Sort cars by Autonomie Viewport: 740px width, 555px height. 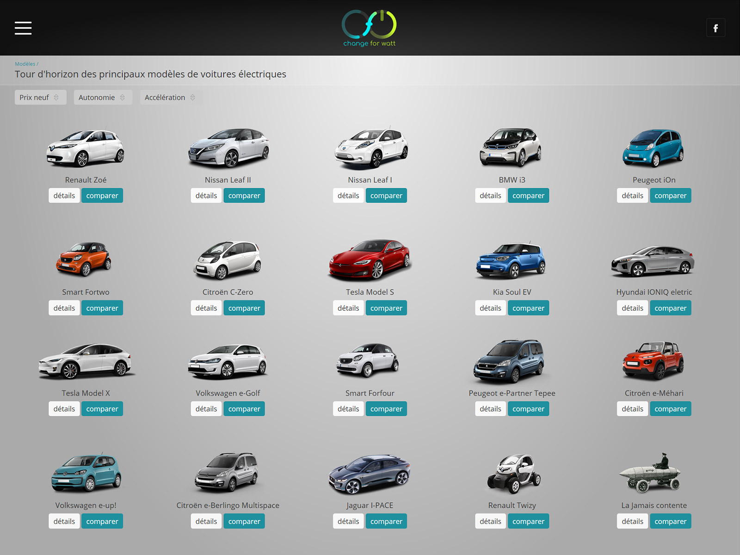click(103, 97)
